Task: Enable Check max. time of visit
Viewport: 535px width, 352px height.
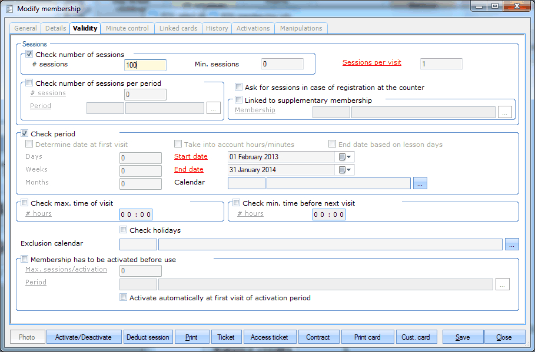Action: [24, 202]
